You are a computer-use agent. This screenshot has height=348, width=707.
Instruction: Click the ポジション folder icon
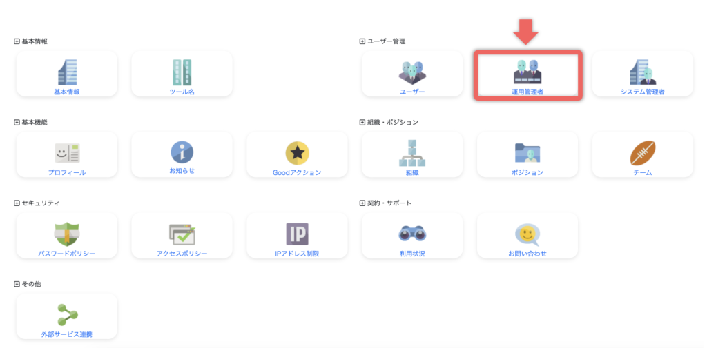pos(527,152)
